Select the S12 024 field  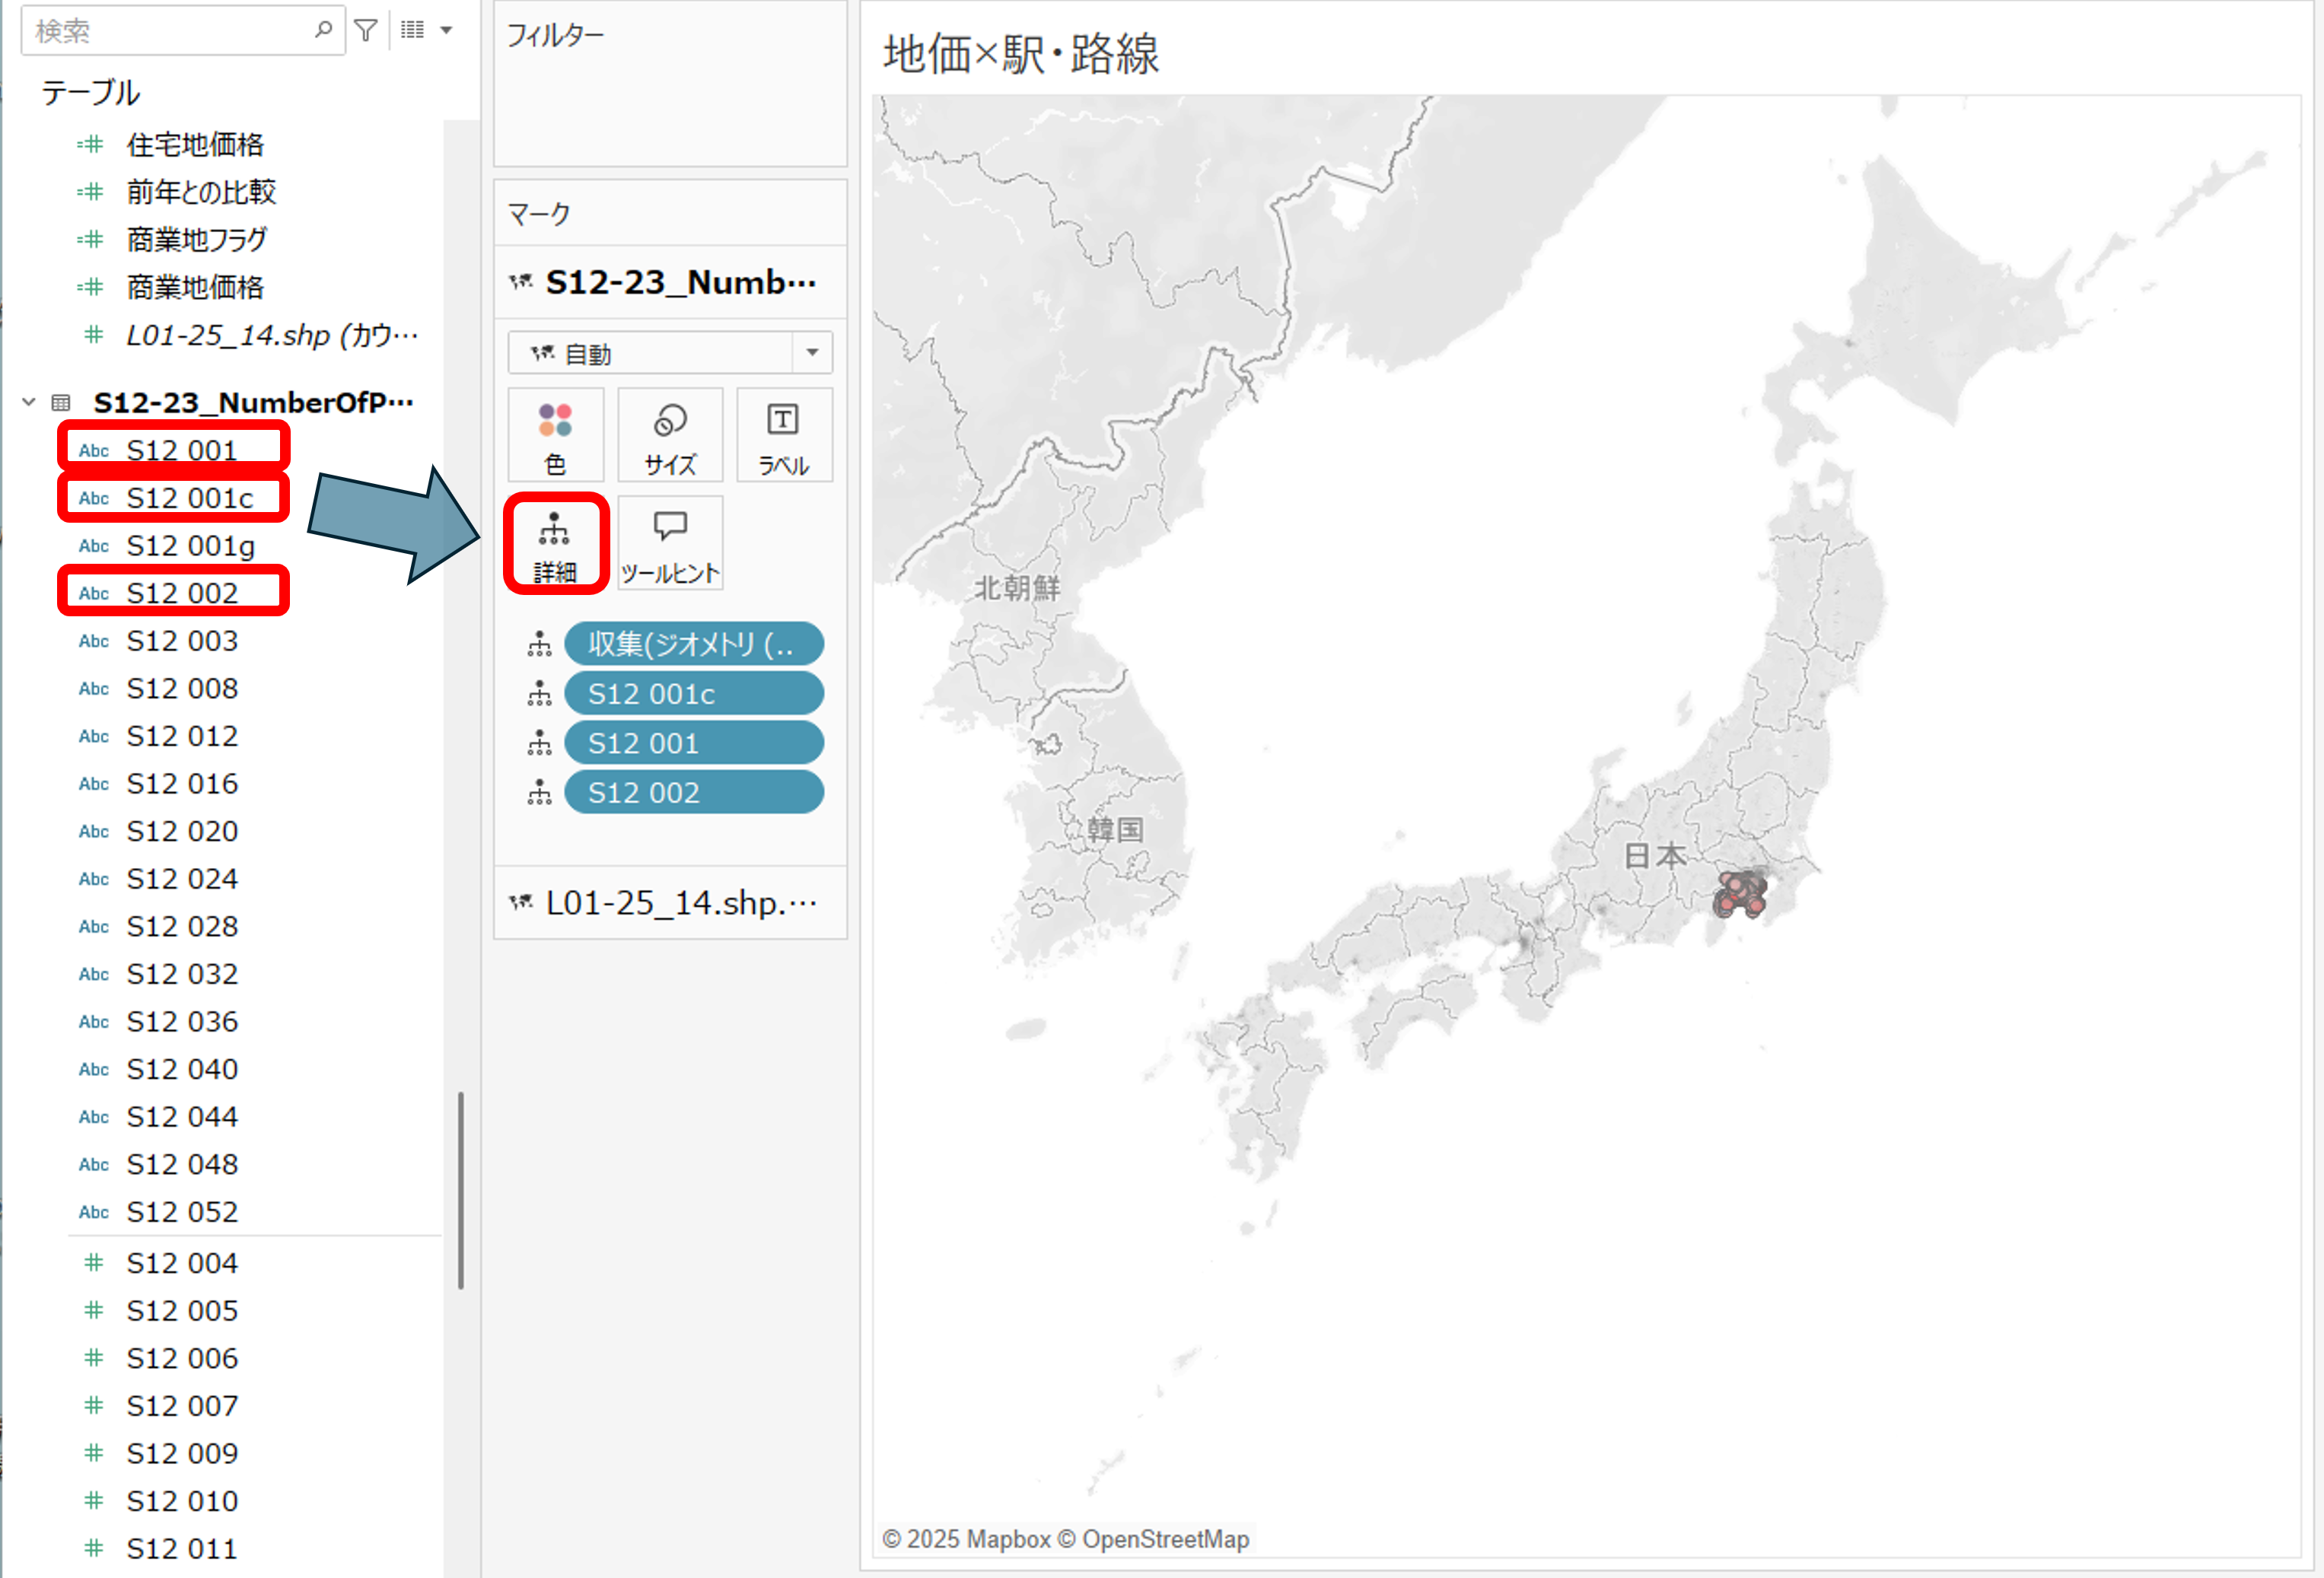tap(182, 879)
